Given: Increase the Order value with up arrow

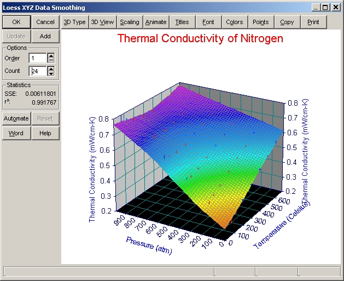Looking at the screenshot, I should [x=51, y=56].
